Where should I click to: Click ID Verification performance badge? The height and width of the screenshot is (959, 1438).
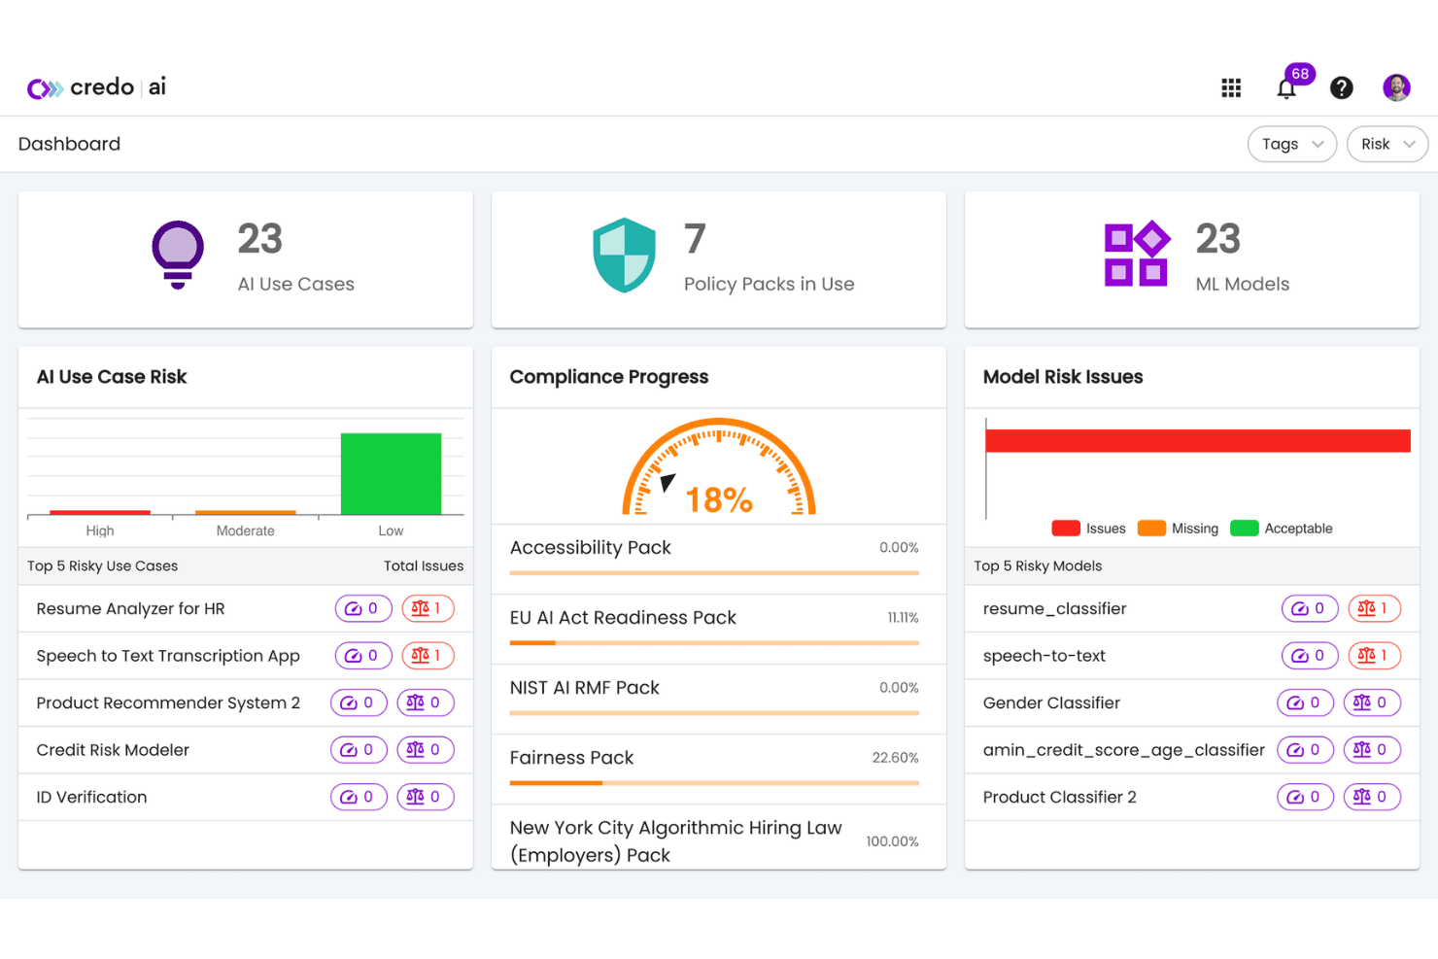point(359,797)
